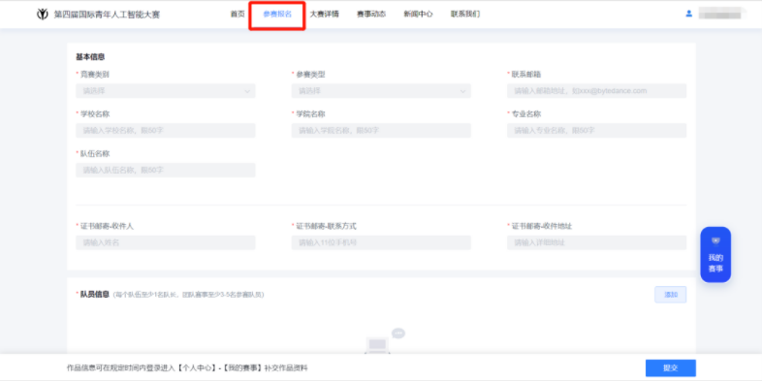The image size is (762, 381).
Task: Click the 队员信息 section heading
Action: point(95,295)
